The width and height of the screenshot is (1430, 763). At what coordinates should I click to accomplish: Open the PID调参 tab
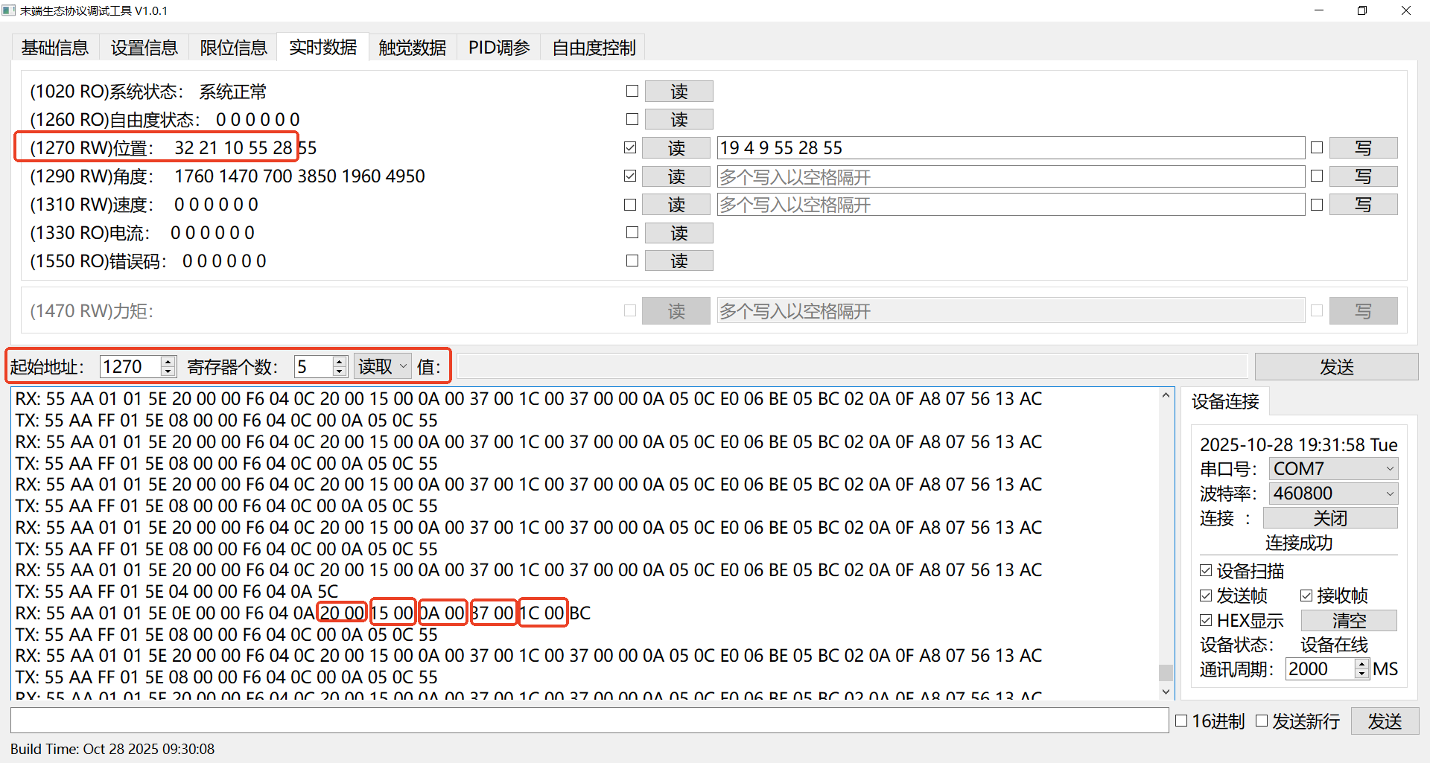pos(498,48)
